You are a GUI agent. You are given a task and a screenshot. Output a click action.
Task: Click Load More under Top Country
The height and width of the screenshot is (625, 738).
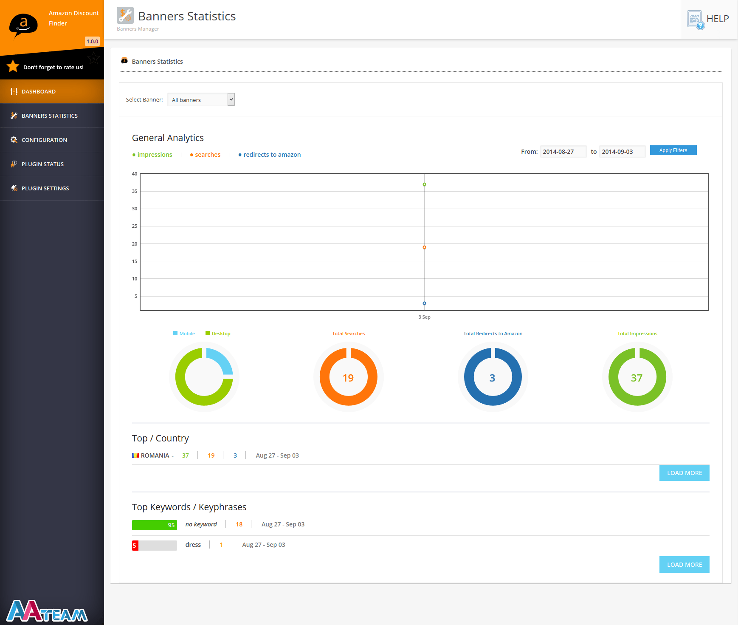point(684,473)
